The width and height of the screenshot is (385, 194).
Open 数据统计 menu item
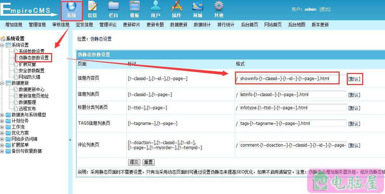(202, 25)
